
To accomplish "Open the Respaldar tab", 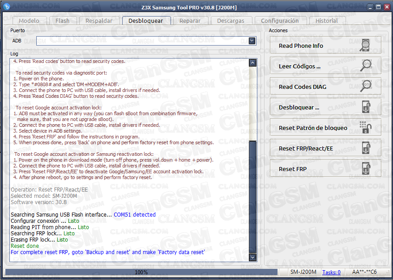I will (99, 21).
